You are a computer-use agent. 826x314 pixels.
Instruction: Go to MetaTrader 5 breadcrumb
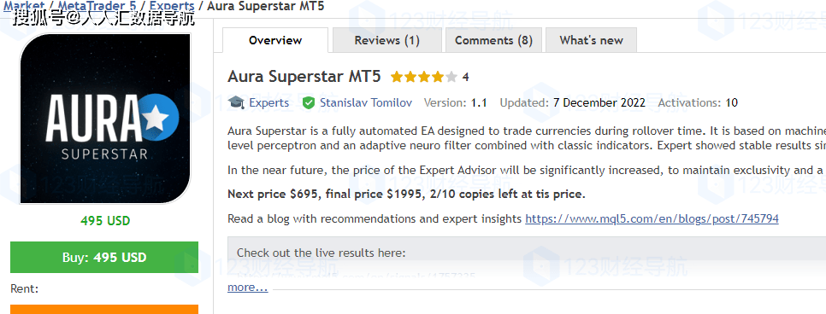pyautogui.click(x=97, y=6)
